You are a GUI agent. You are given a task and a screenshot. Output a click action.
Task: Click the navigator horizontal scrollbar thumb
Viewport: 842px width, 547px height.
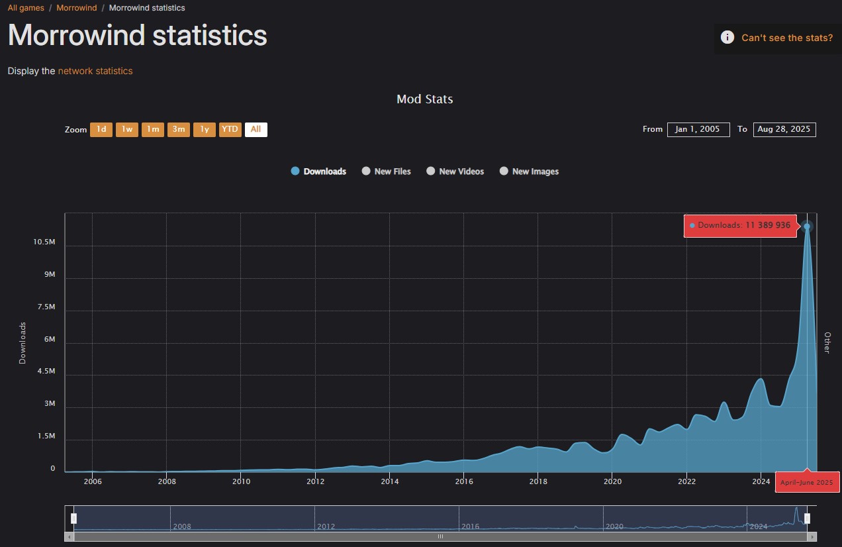click(x=440, y=536)
